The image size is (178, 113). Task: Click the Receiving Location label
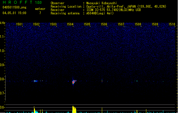point(66,6)
